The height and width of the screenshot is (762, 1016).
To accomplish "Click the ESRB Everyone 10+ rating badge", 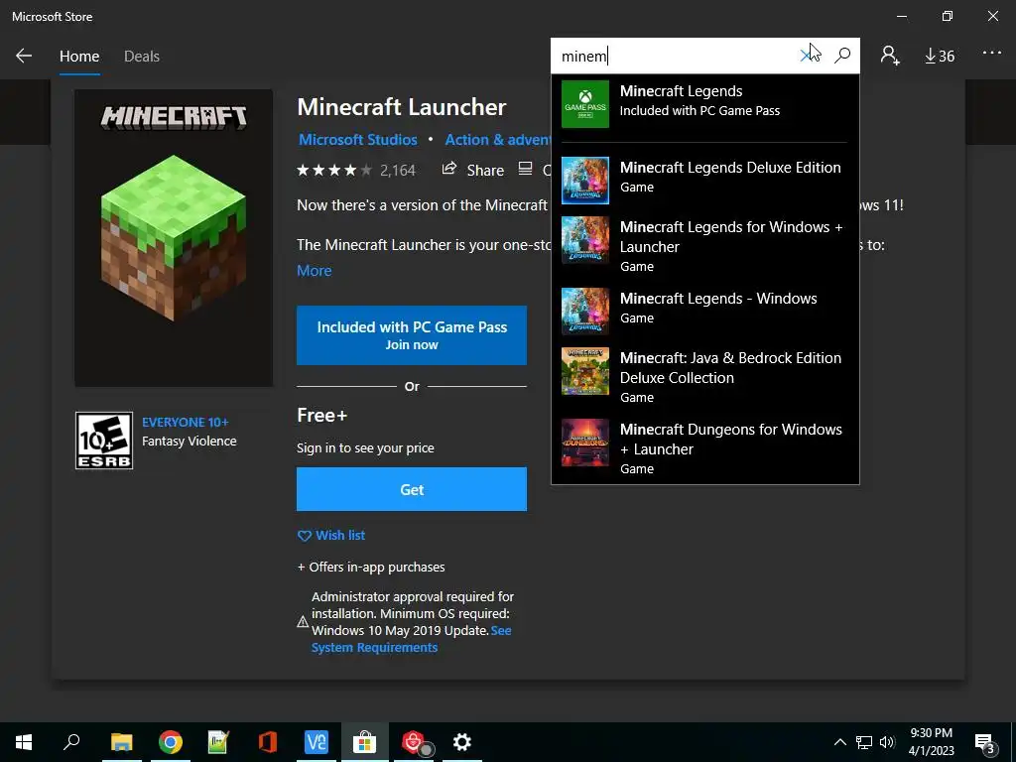I will point(104,441).
